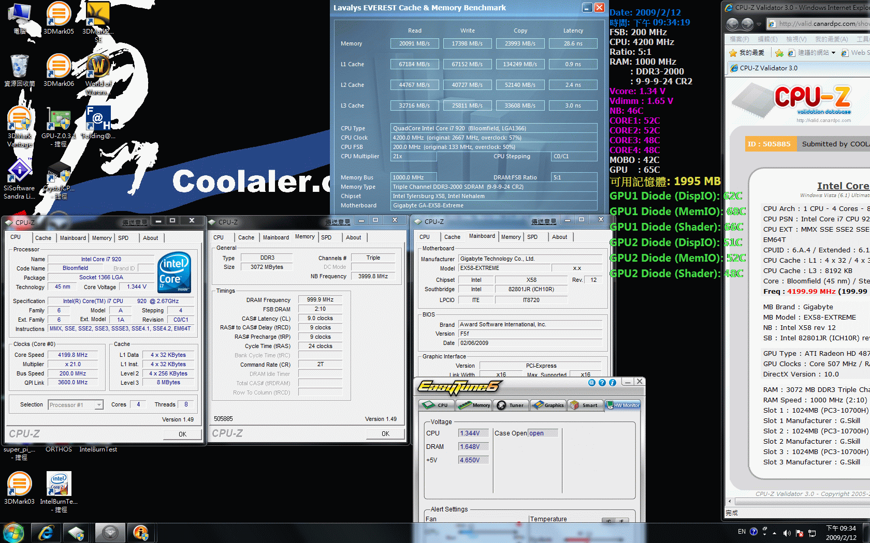870x543 pixels.
Task: Click BIOS Version value F5f in CPU-Z
Action: (x=530, y=334)
